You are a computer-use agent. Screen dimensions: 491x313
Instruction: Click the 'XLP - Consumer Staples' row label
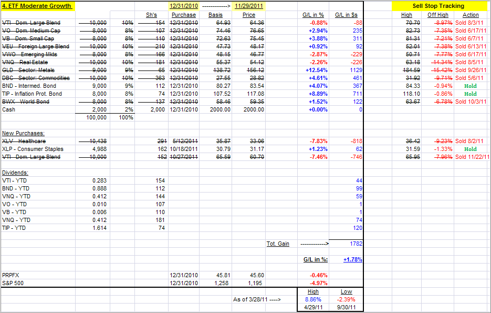pos(33,149)
